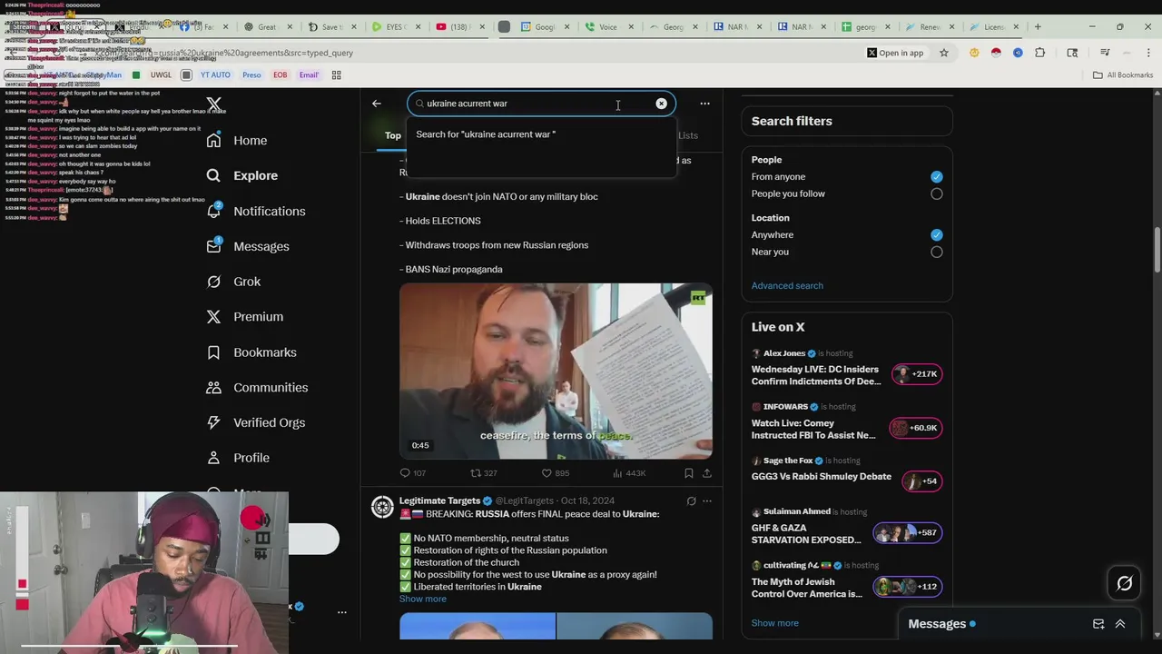Expand Live on X with Show more
This screenshot has width=1162, height=654.
775,623
